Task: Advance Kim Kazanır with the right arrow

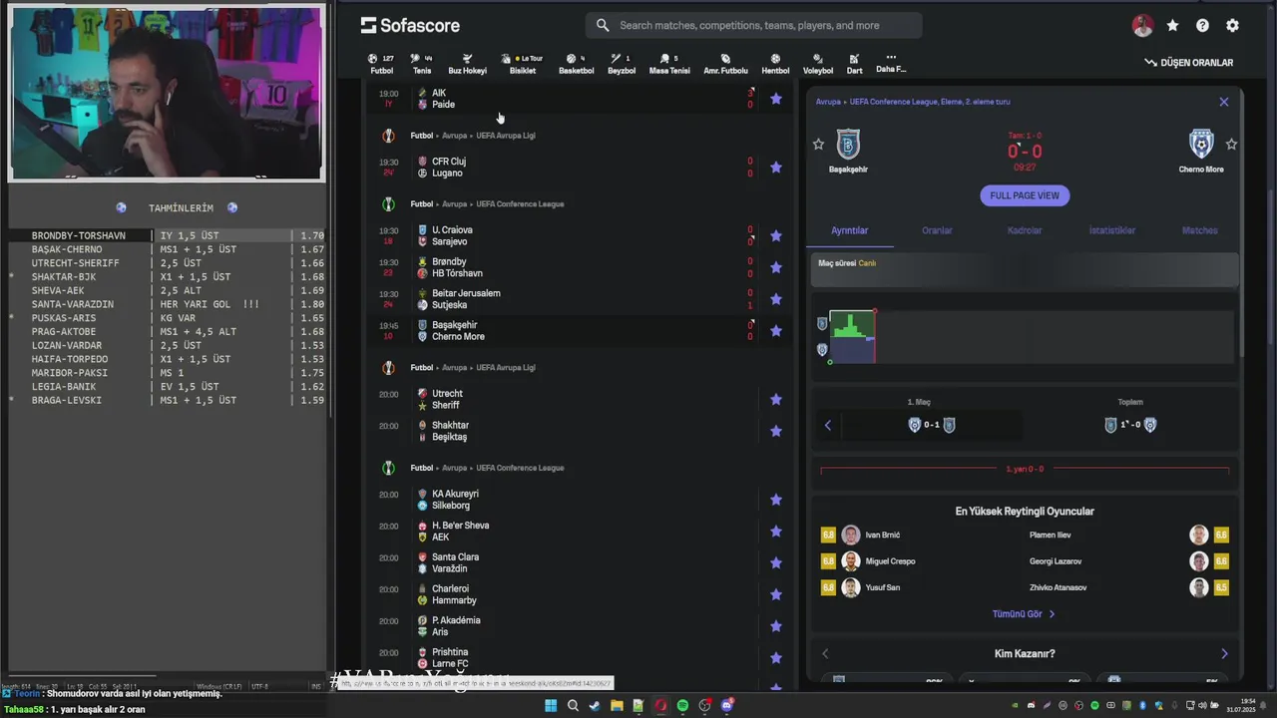Action: 1224,654
